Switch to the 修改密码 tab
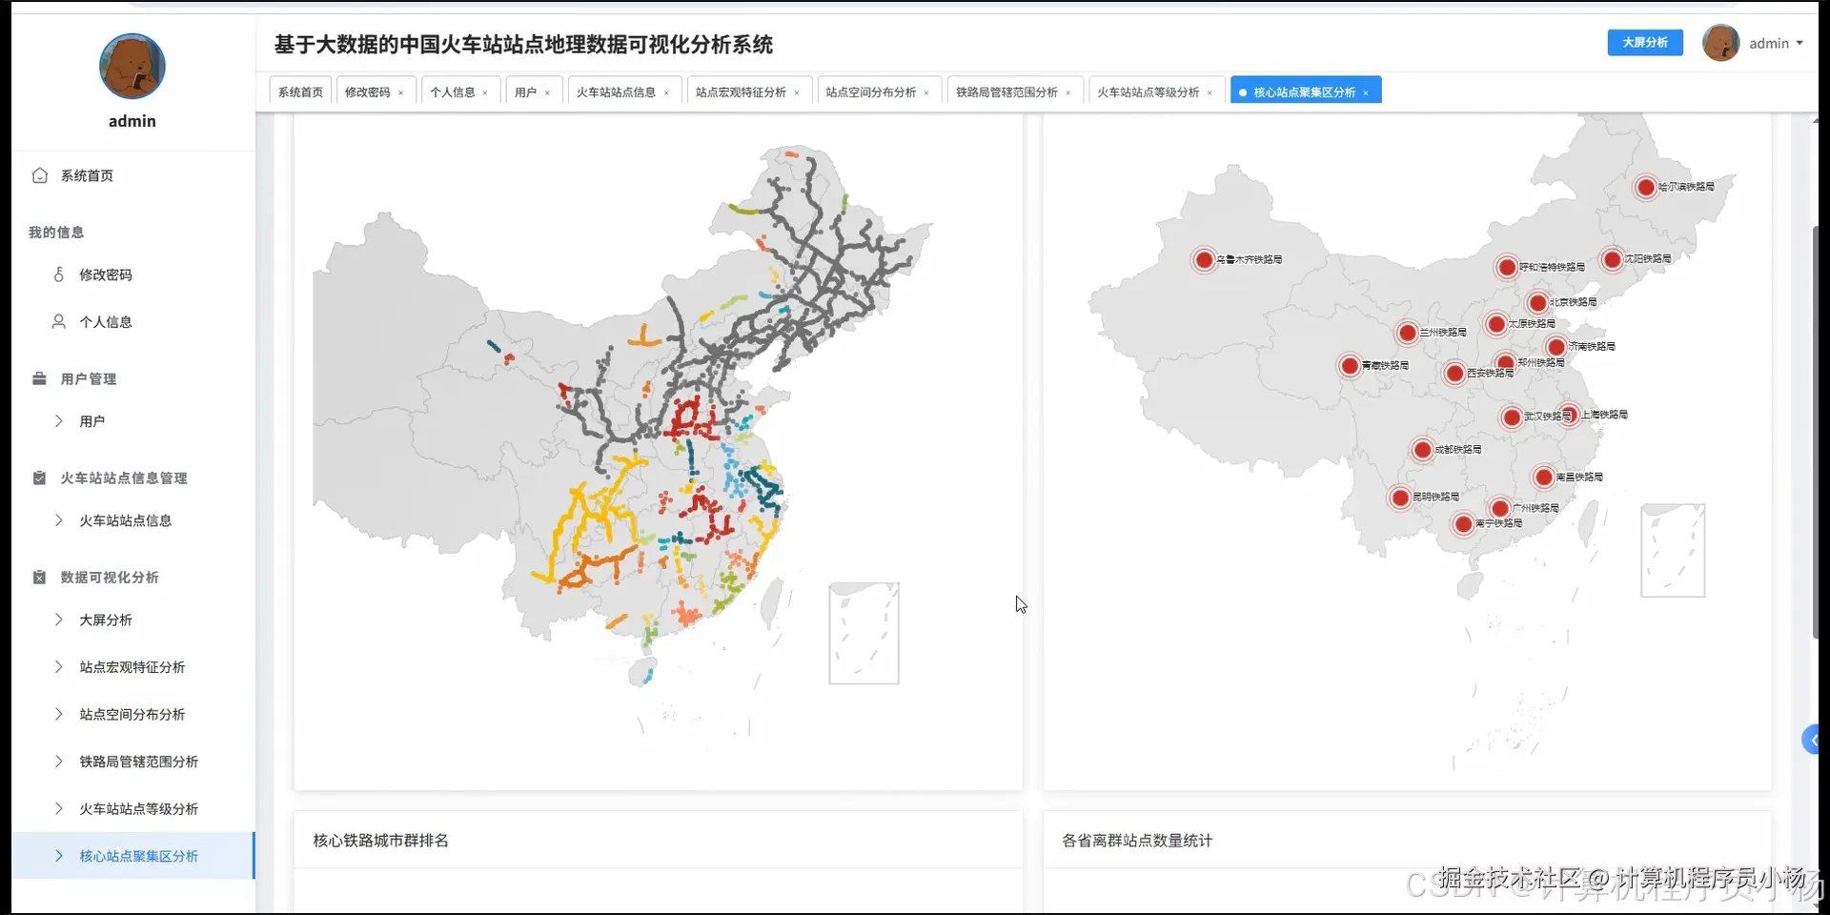 point(367,92)
